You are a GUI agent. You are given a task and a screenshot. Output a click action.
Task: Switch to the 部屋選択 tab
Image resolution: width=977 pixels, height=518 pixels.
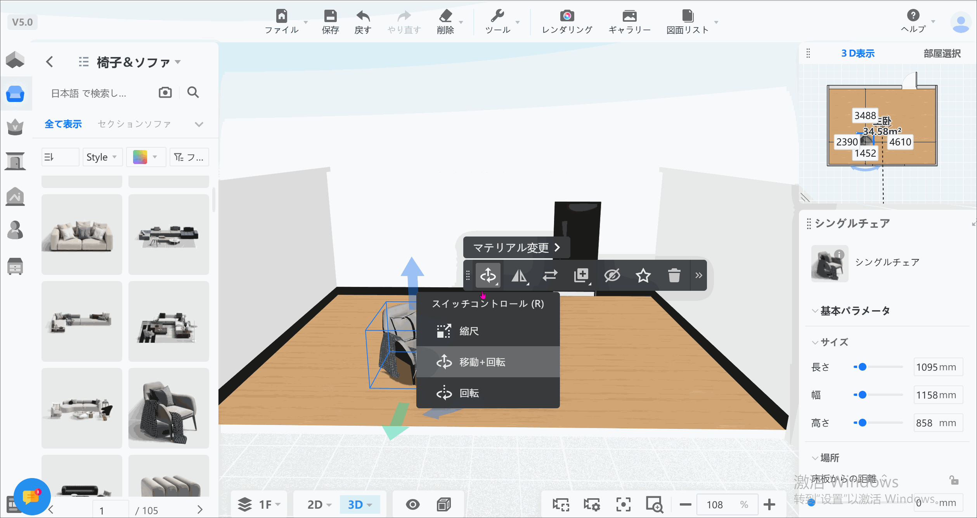click(x=942, y=54)
